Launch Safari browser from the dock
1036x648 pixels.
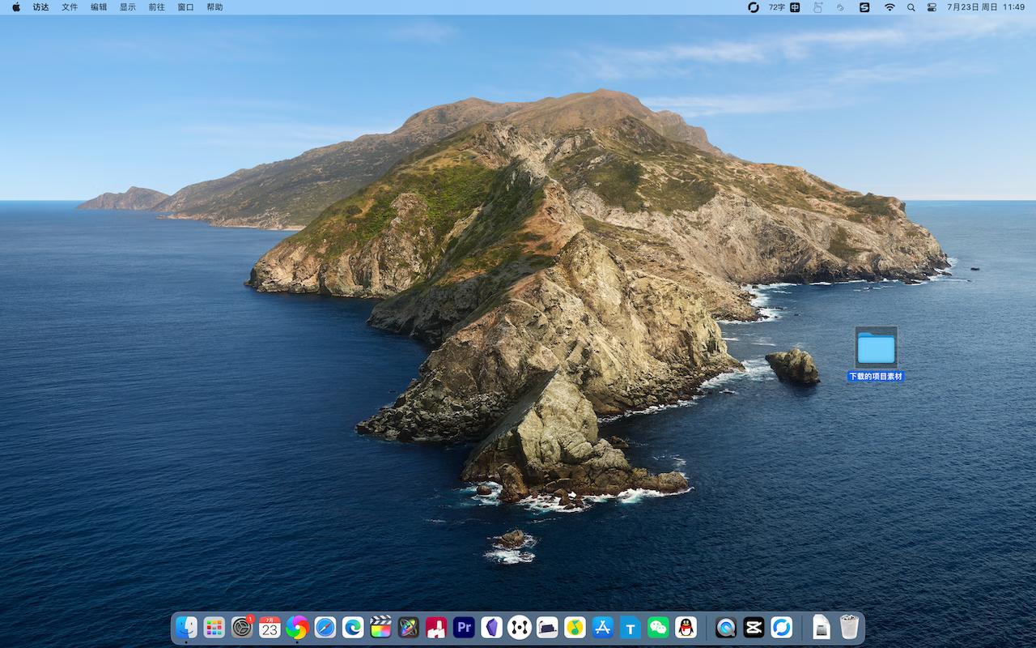point(325,627)
